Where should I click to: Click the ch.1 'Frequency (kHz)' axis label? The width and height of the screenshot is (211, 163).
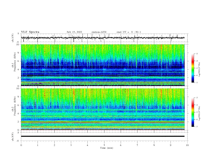pos(15,62)
